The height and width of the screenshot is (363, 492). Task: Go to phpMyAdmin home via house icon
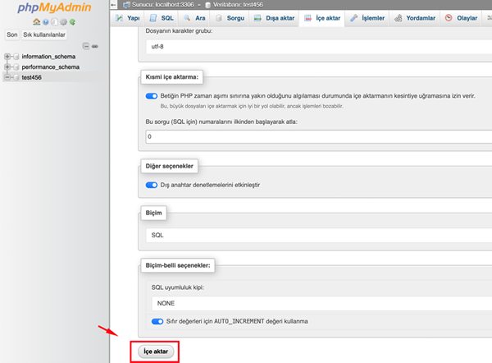tap(36, 22)
